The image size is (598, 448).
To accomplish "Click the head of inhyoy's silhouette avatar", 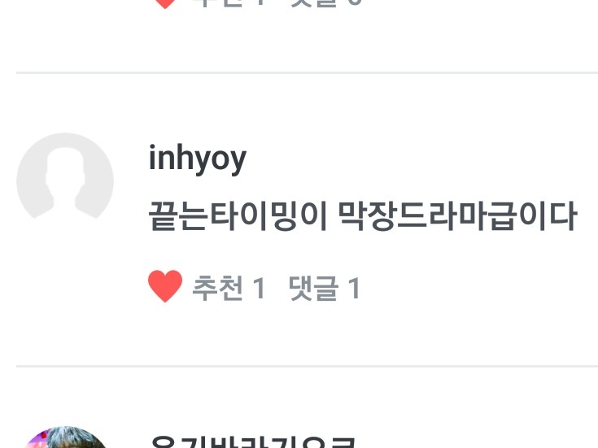I will click(x=65, y=164).
